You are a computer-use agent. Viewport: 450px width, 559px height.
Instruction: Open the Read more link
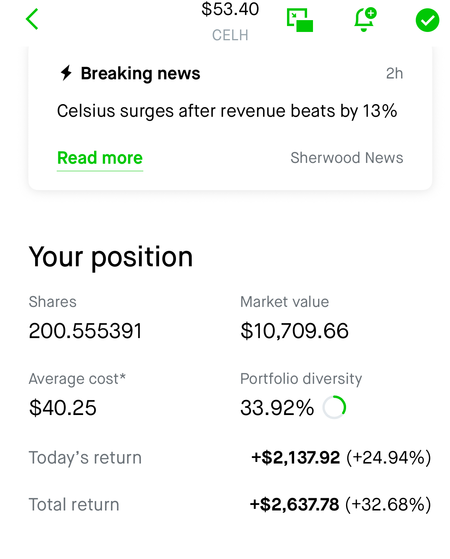point(100,158)
